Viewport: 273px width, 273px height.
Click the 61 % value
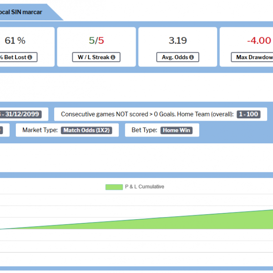tap(15, 40)
